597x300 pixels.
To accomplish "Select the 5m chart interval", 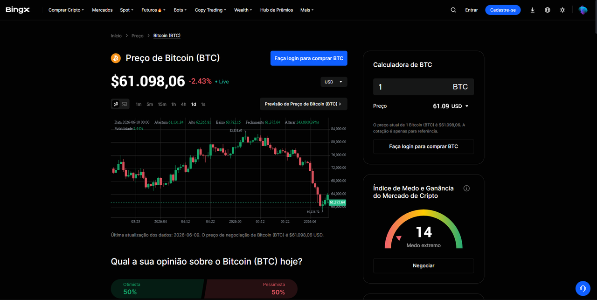I will tap(150, 104).
